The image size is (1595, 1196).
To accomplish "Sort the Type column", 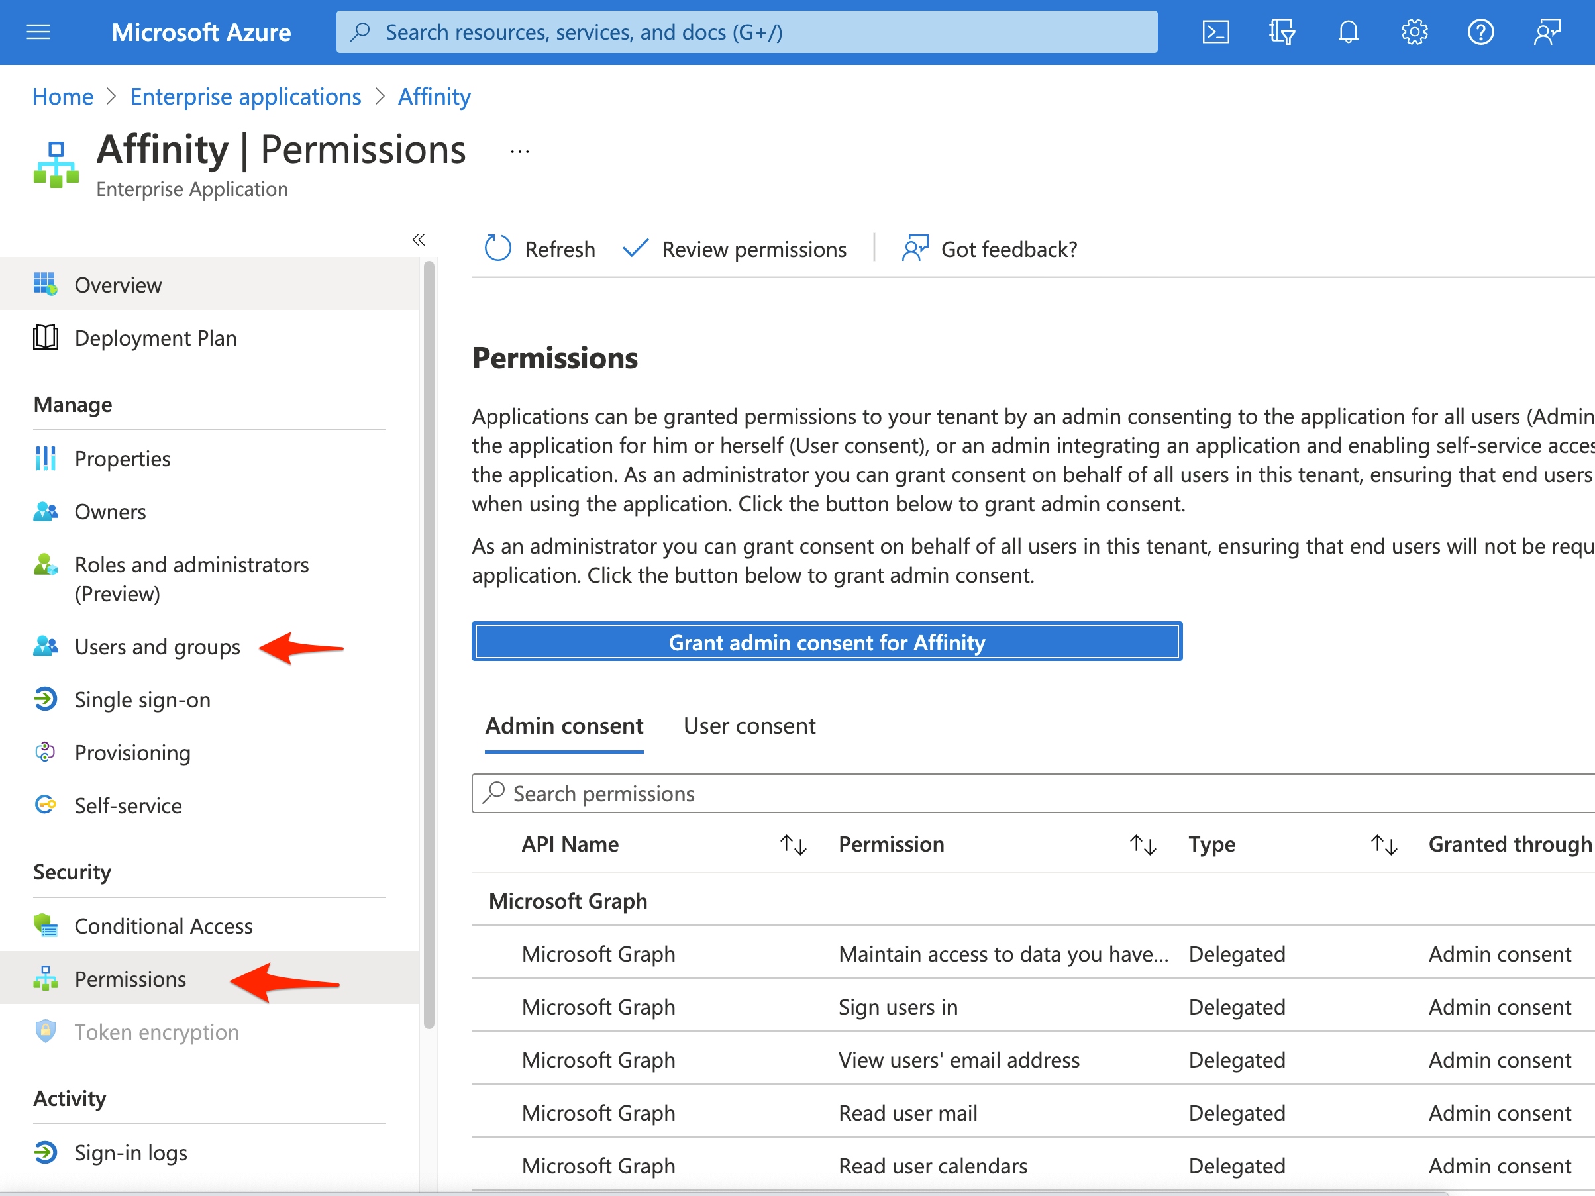I will tap(1384, 844).
